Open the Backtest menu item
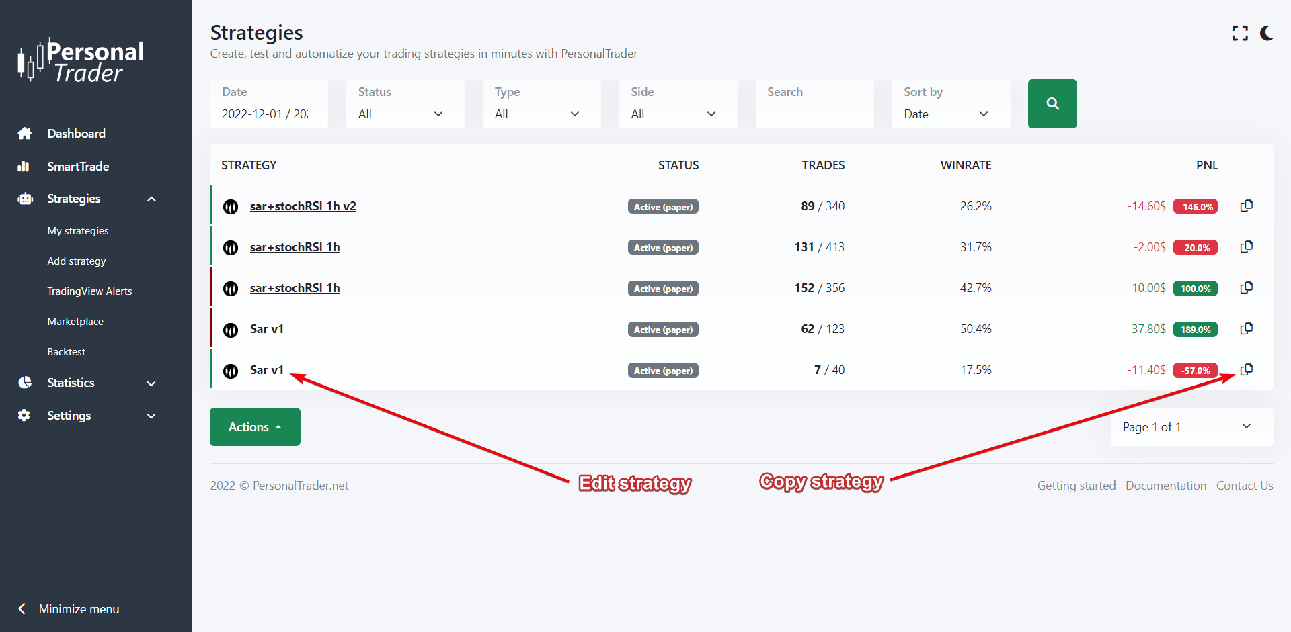The width and height of the screenshot is (1291, 632). tap(66, 351)
